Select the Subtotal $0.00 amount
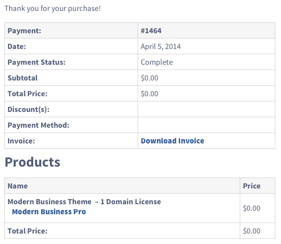The image size is (281, 244). tap(149, 78)
